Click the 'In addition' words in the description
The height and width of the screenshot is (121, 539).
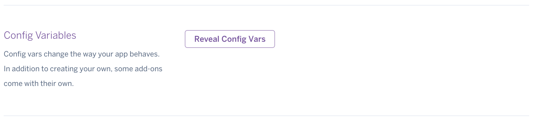[22, 69]
